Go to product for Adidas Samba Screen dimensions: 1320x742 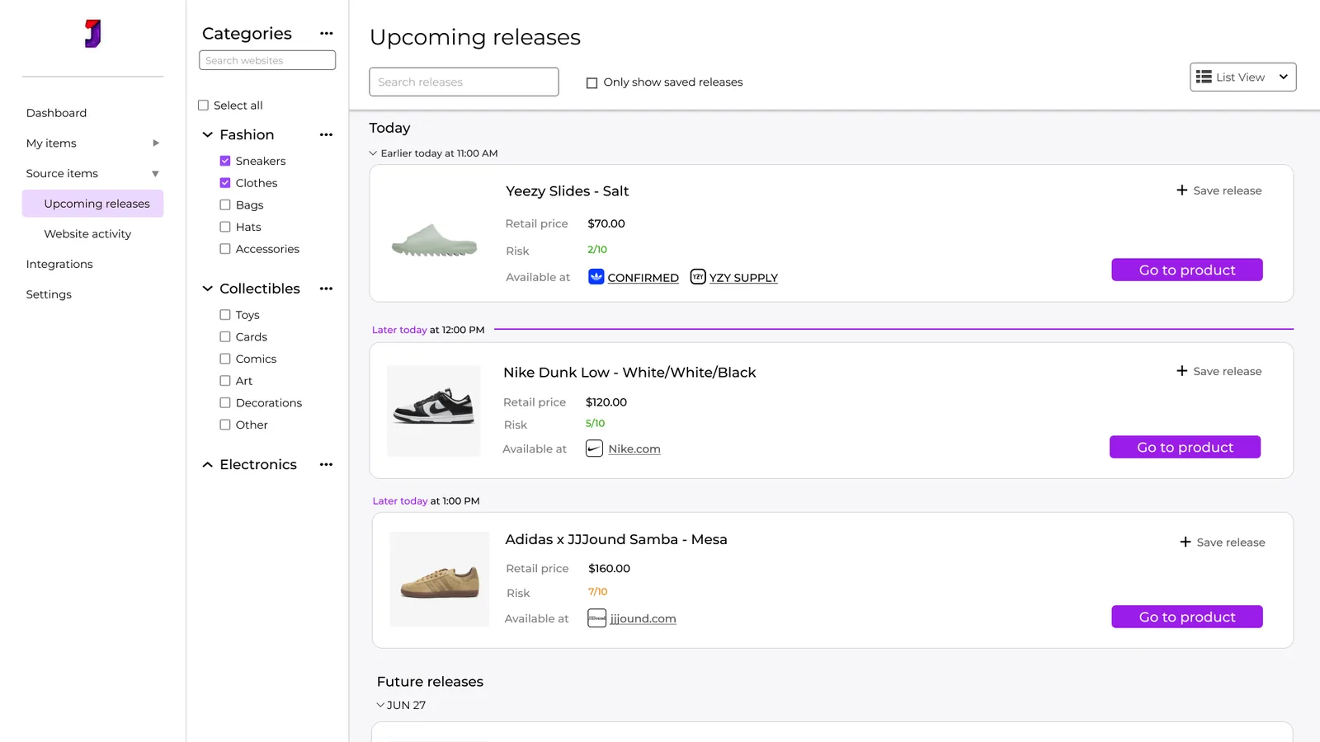1186,617
